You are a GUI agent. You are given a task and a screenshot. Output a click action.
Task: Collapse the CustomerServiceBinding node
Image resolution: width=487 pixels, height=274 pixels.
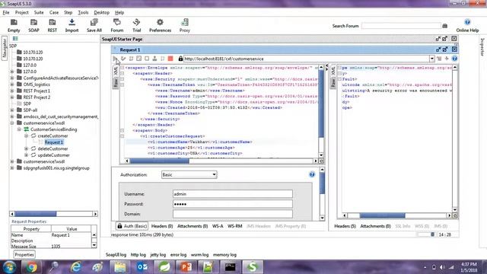pyautogui.click(x=19, y=129)
